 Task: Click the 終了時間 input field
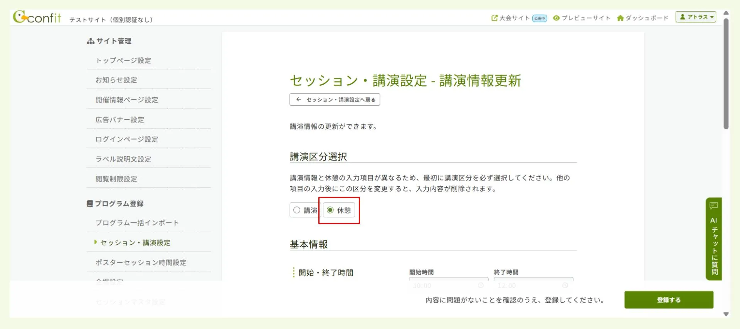[x=533, y=285]
